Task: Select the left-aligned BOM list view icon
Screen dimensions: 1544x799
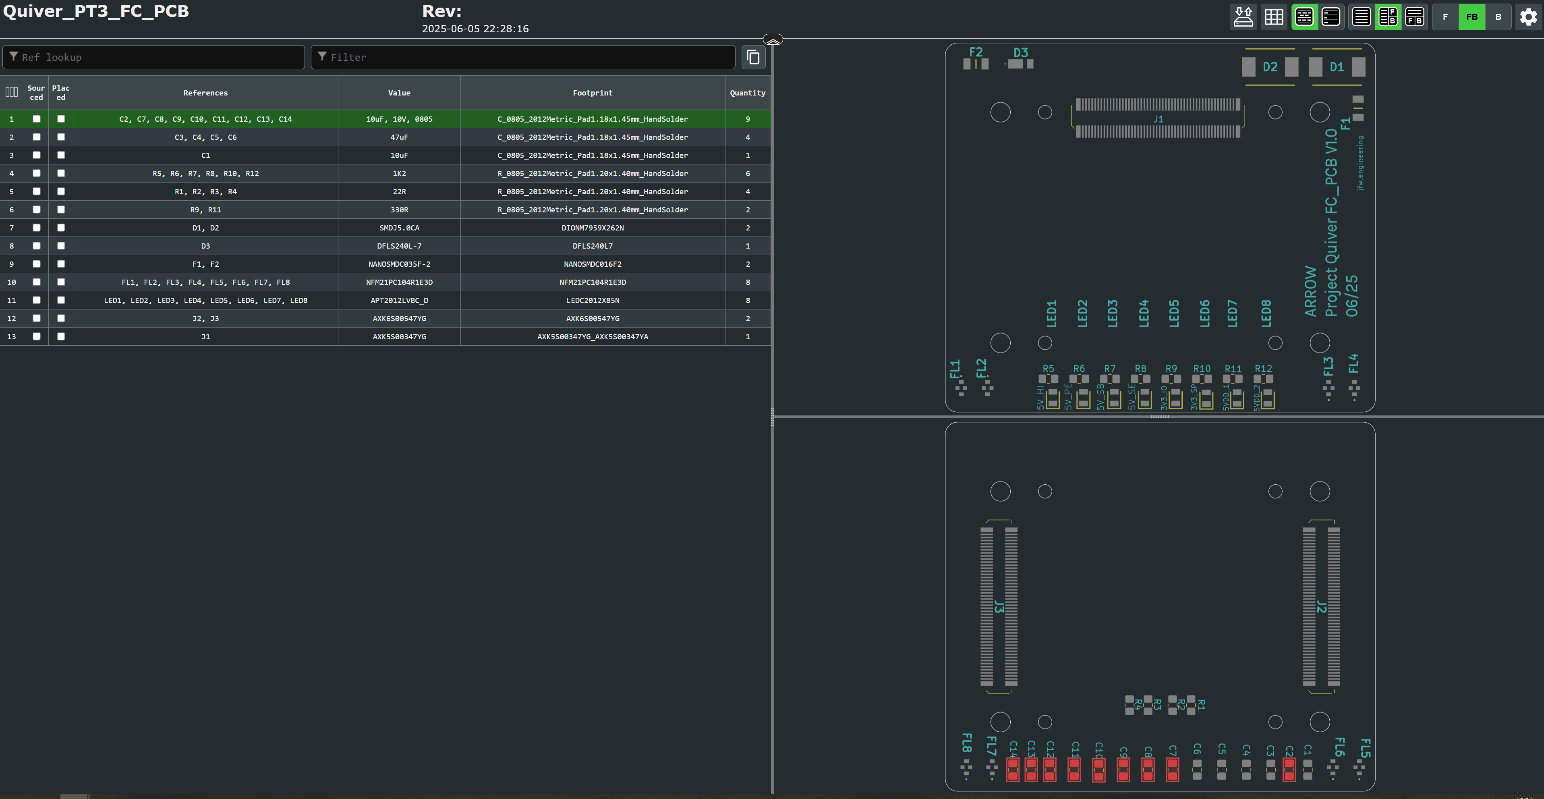Action: point(1331,17)
